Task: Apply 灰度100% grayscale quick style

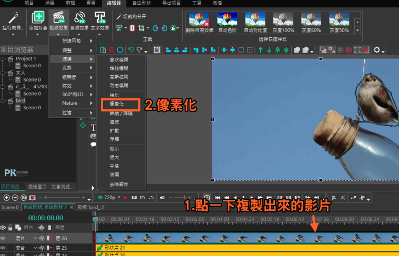Action: 283,23
